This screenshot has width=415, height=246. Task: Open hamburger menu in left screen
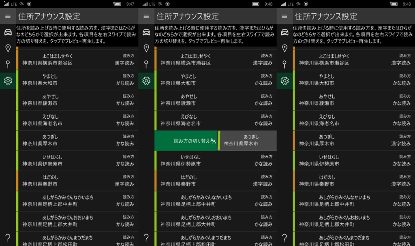coord(8,17)
